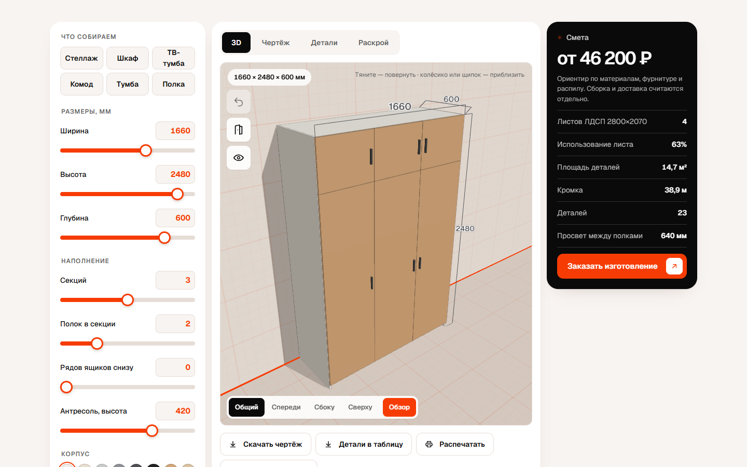Click the Антресоль высота slider handle

[x=152, y=431]
